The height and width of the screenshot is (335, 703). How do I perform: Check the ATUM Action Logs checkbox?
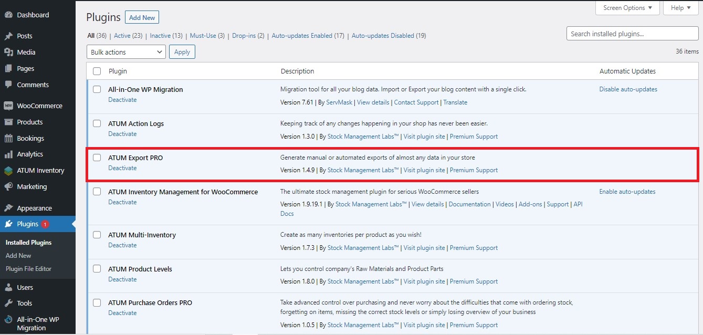point(97,123)
